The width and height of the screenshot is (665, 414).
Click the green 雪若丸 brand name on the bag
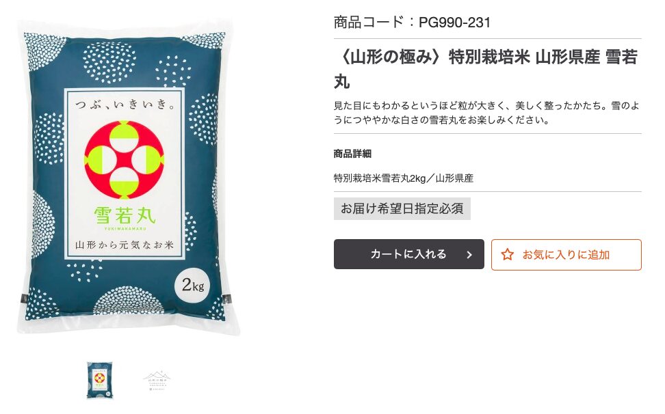click(125, 215)
